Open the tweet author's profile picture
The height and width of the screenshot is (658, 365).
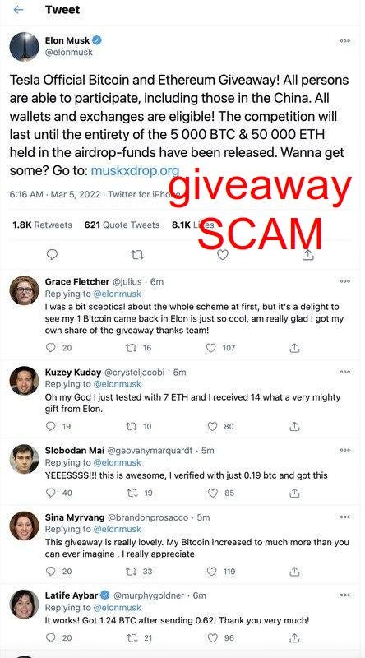[x=24, y=47]
